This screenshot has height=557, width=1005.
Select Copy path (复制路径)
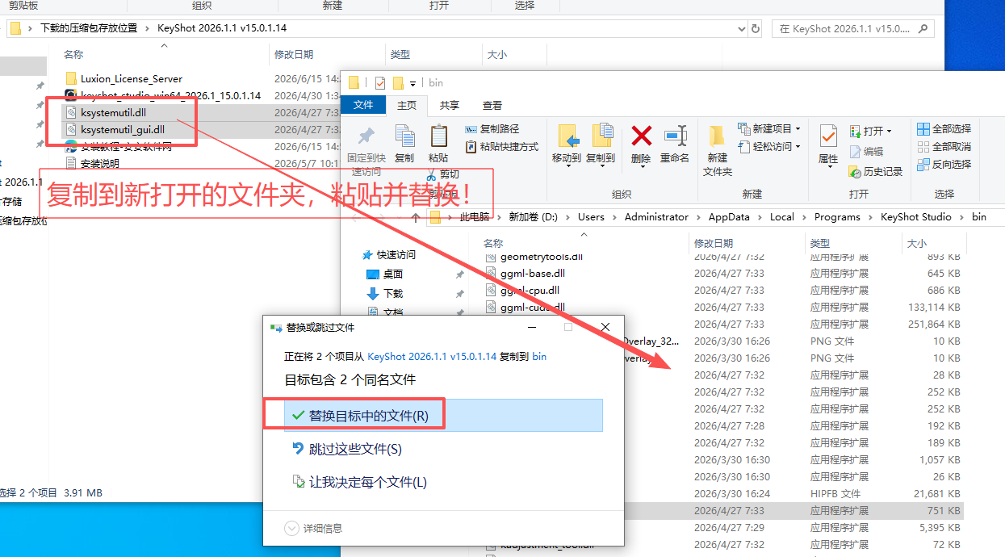(x=492, y=129)
